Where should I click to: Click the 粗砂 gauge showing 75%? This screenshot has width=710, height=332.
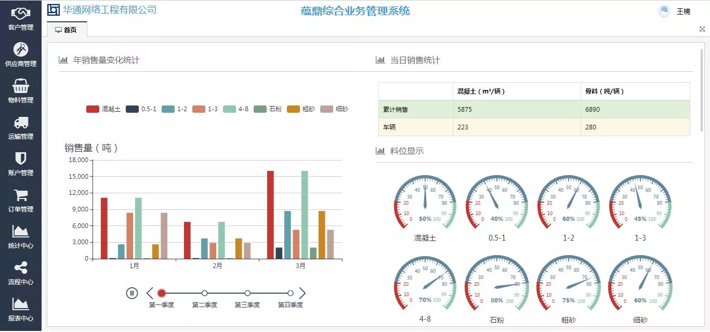569,283
